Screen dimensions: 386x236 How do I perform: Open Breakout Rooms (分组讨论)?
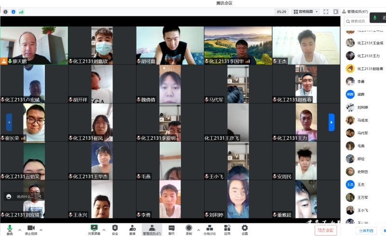[209, 228]
